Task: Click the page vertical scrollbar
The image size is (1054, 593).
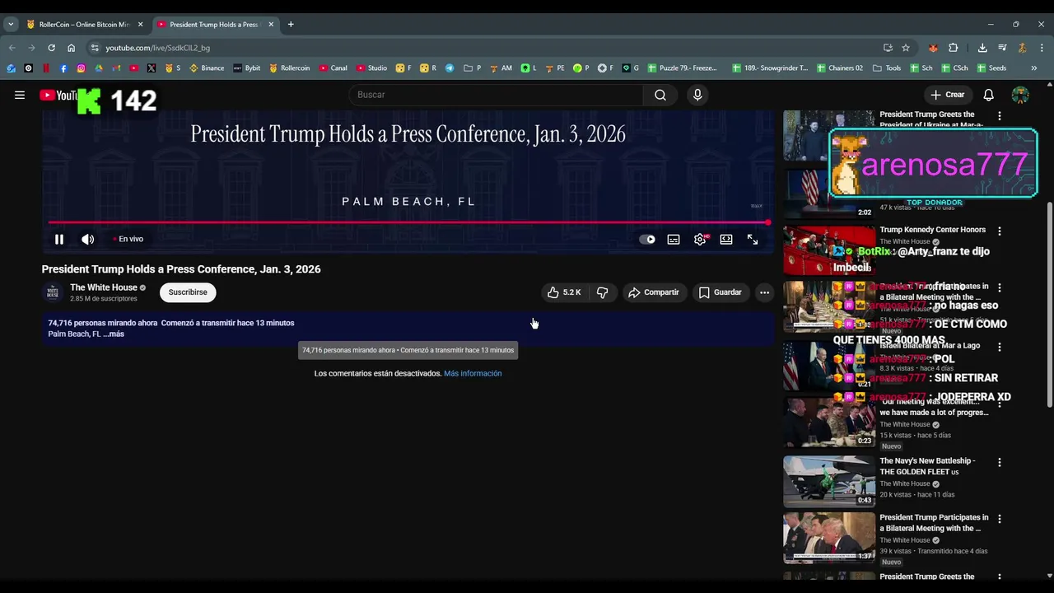Action: click(x=1049, y=305)
